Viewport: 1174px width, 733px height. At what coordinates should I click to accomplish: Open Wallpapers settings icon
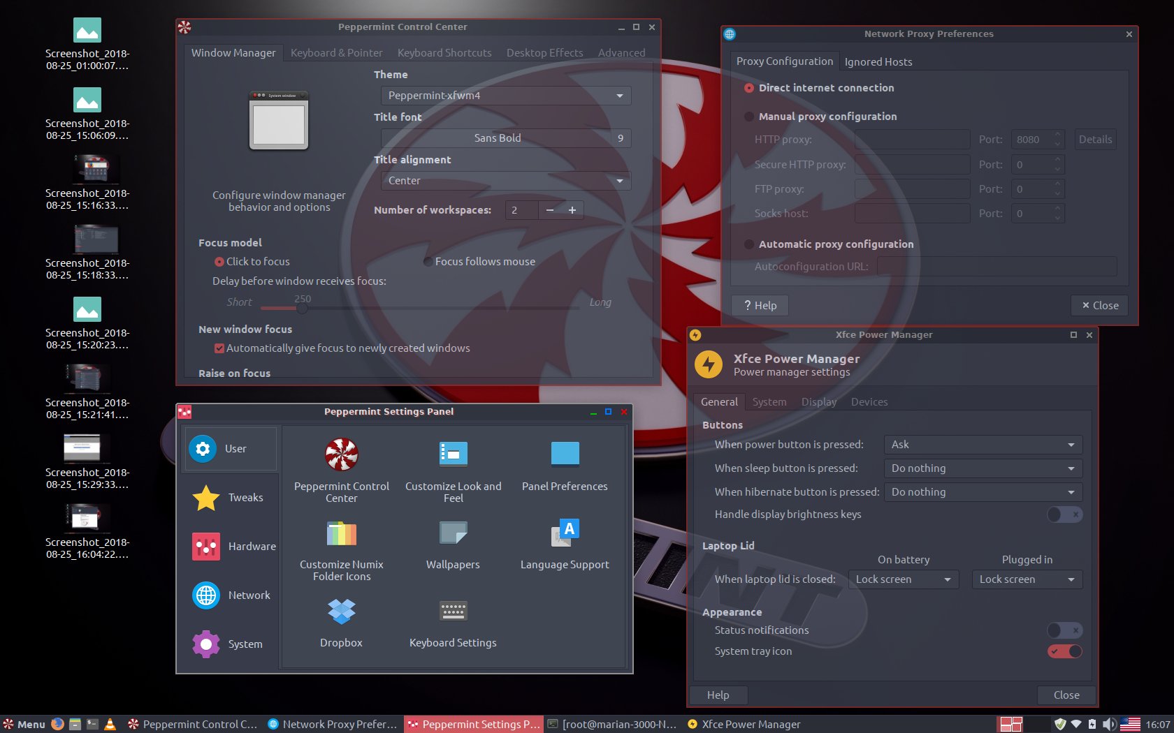[453, 535]
